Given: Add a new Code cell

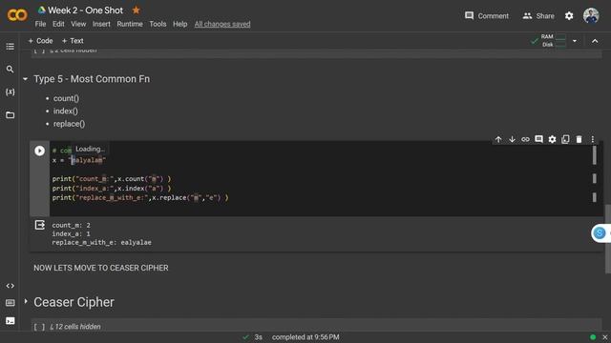Looking at the screenshot, I should tap(40, 41).
